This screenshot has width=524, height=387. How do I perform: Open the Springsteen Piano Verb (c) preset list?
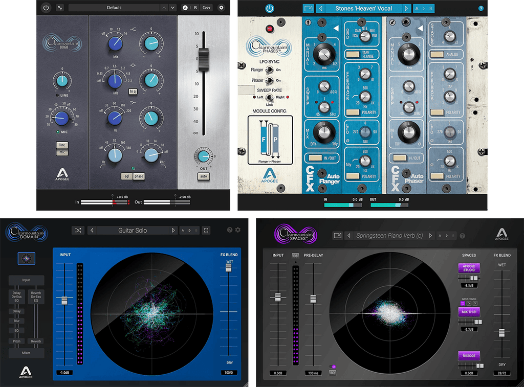(x=389, y=236)
